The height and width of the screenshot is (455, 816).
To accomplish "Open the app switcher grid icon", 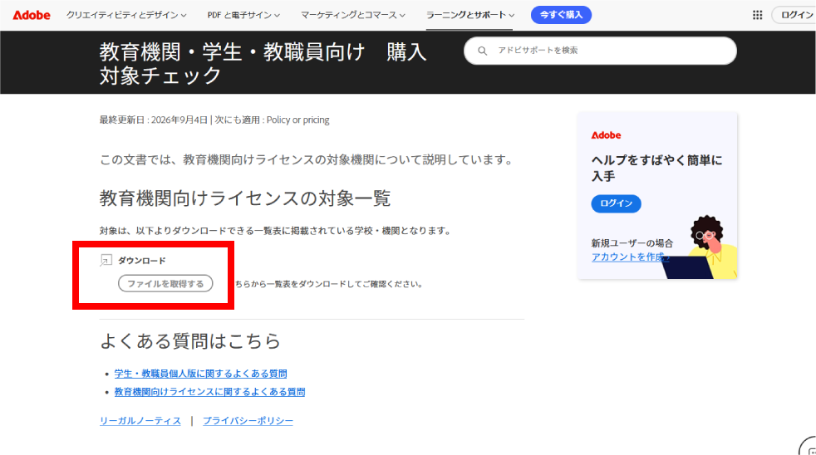I will (x=757, y=15).
